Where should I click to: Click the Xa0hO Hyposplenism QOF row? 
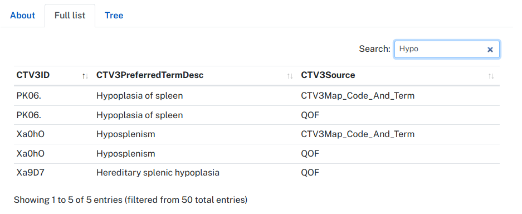tap(257, 153)
